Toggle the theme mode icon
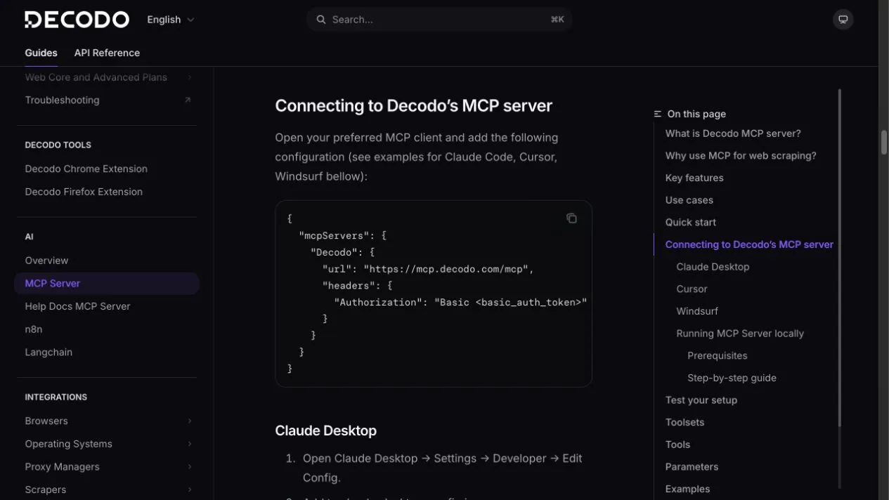Viewport: 889px width, 500px height. [x=843, y=20]
